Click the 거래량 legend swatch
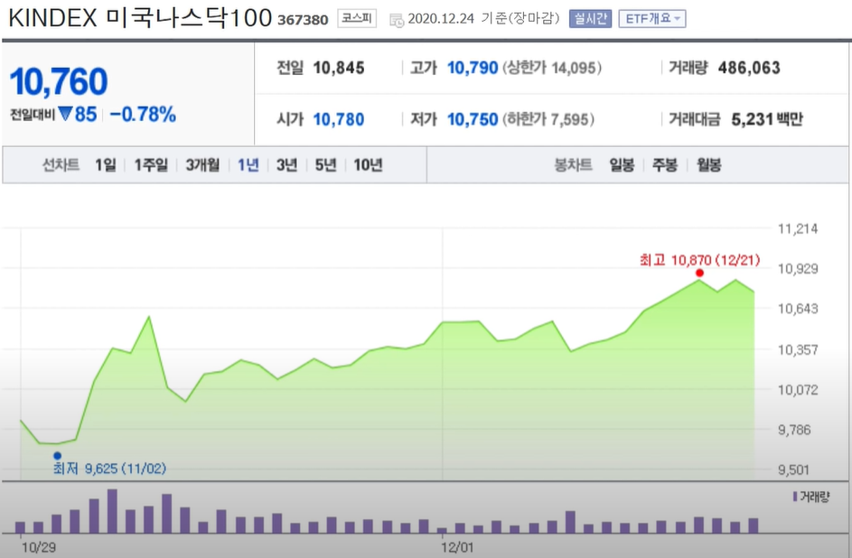Image resolution: width=852 pixels, height=558 pixels. point(795,497)
